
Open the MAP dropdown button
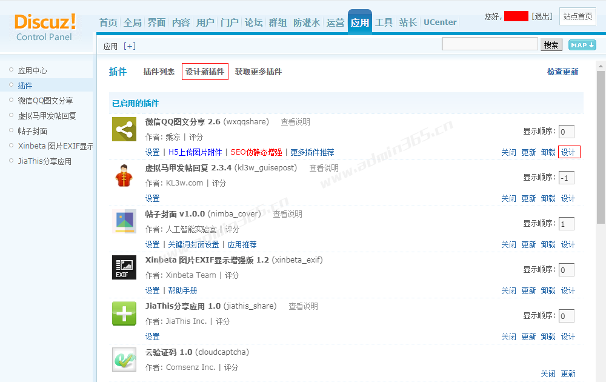(x=582, y=45)
